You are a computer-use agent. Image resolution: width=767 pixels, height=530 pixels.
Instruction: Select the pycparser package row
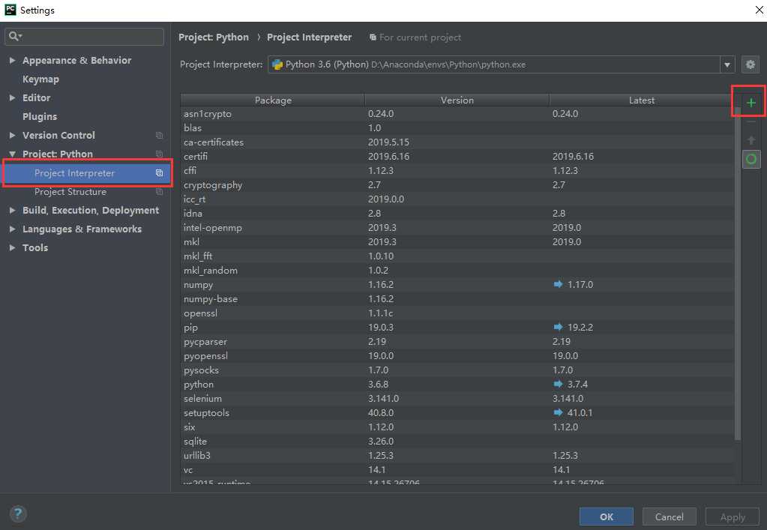click(457, 342)
